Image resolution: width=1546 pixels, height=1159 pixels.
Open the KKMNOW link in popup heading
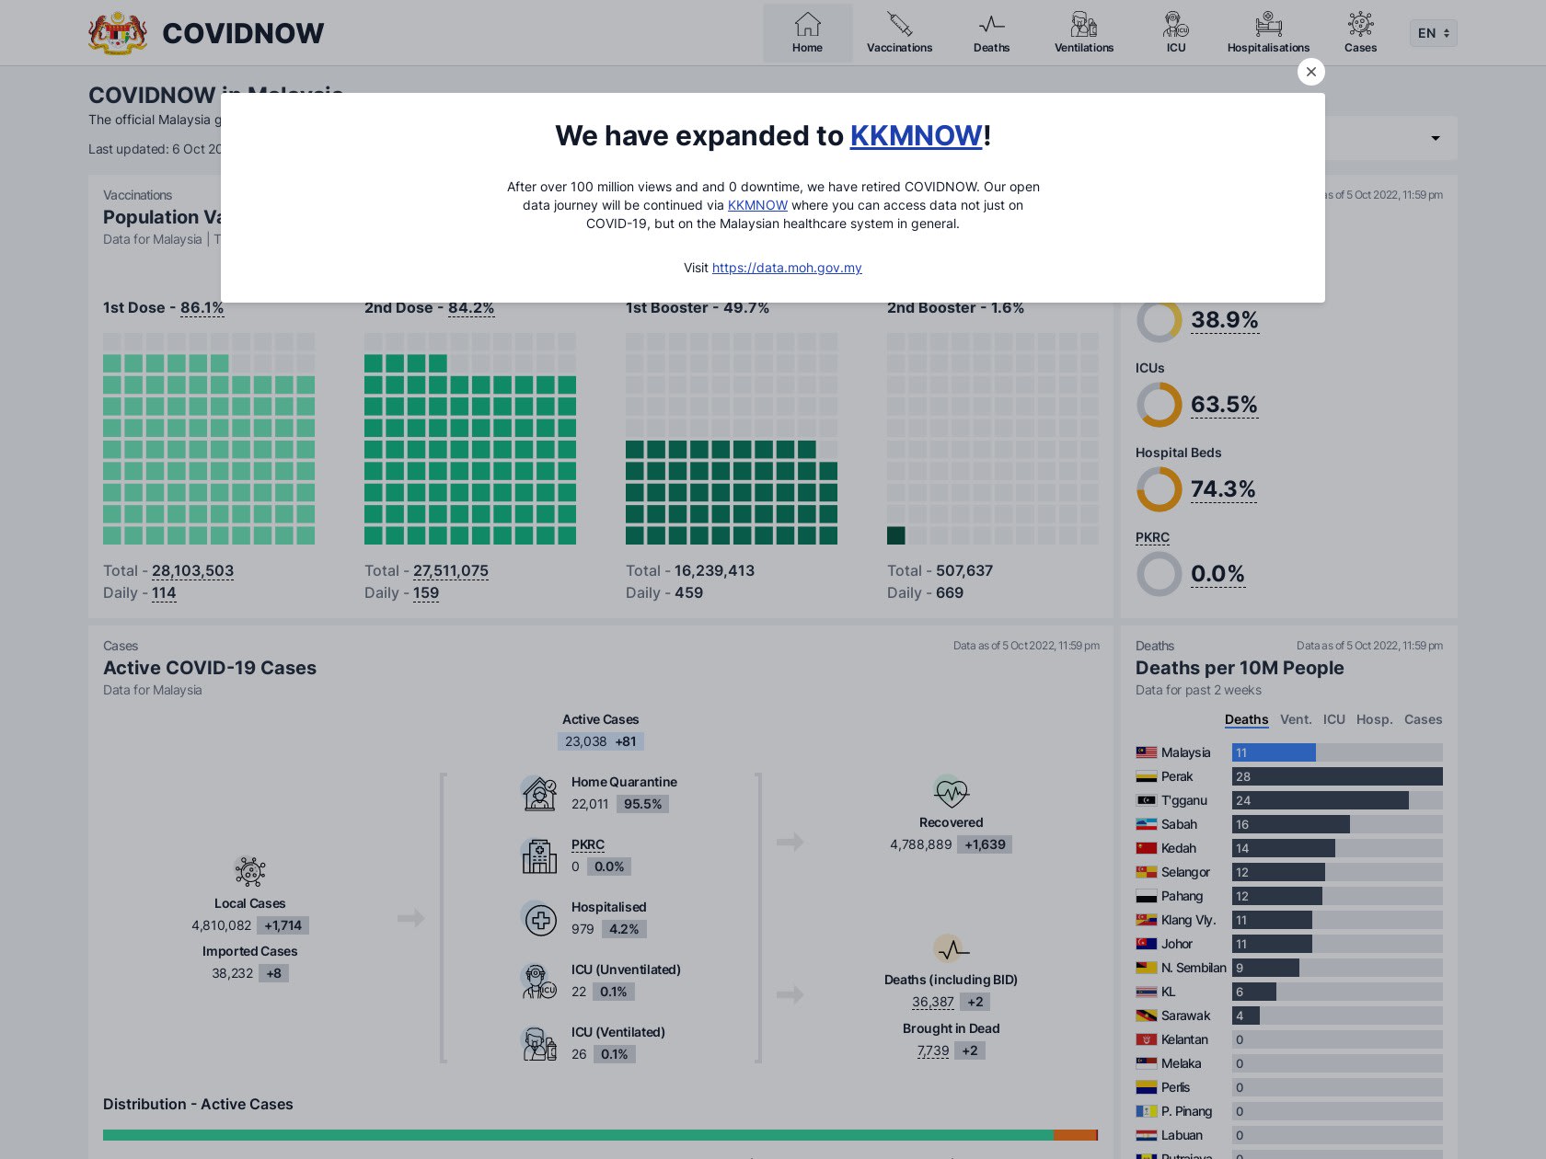(916, 136)
